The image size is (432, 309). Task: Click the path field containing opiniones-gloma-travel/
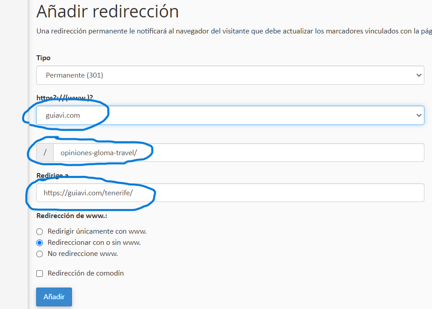[239, 152]
